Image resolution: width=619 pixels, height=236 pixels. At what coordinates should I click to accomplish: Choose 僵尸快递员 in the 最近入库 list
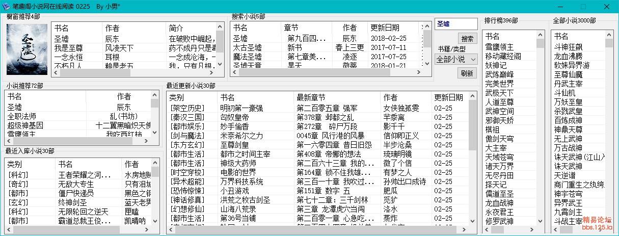[76, 193]
